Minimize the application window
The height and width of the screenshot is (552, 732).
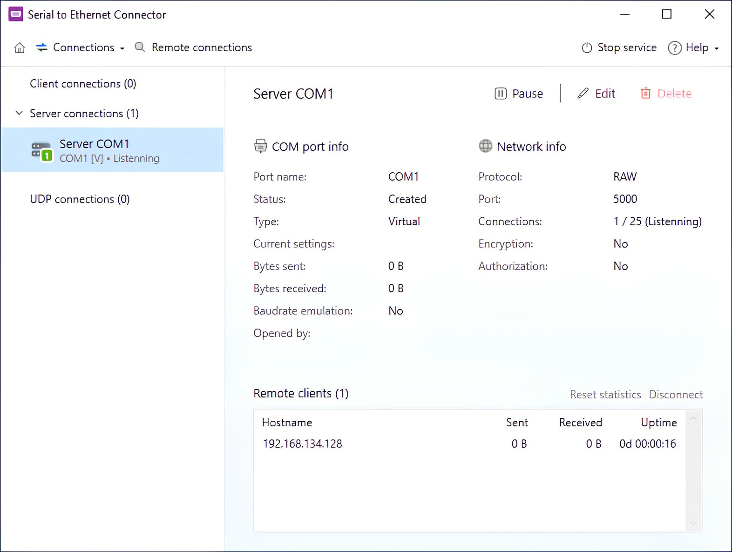click(625, 14)
